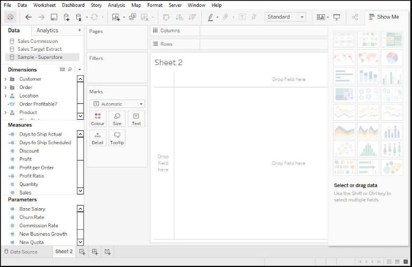412x267 pixels.
Task: Click the Save workbook icon in toolbar
Action: (54, 17)
